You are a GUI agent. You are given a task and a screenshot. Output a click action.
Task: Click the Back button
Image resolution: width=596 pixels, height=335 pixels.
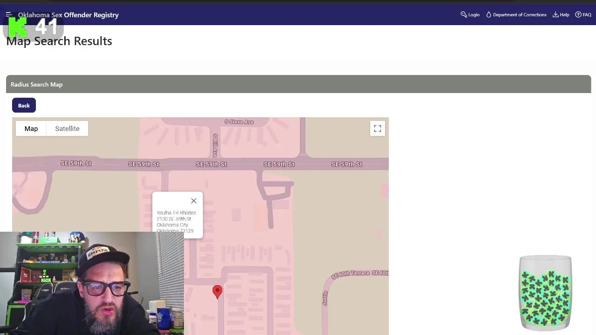(x=24, y=106)
